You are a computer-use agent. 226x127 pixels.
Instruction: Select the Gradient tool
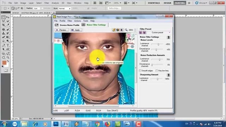coord(8,37)
